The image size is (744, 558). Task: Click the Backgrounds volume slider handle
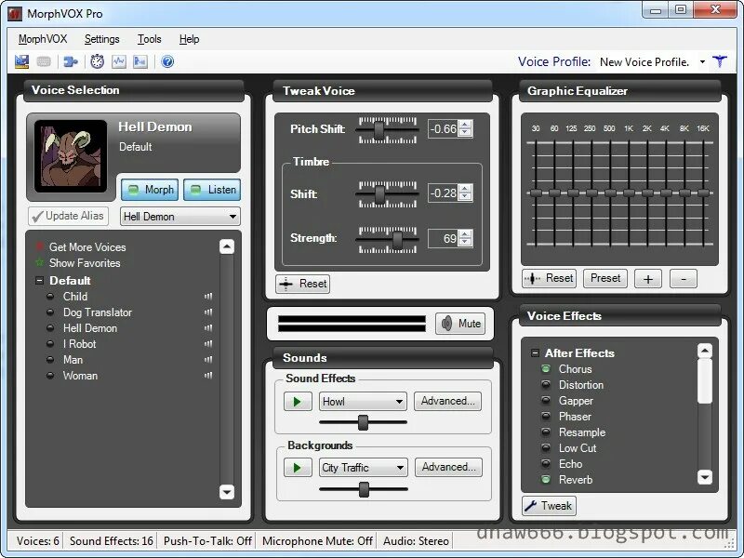[364, 489]
